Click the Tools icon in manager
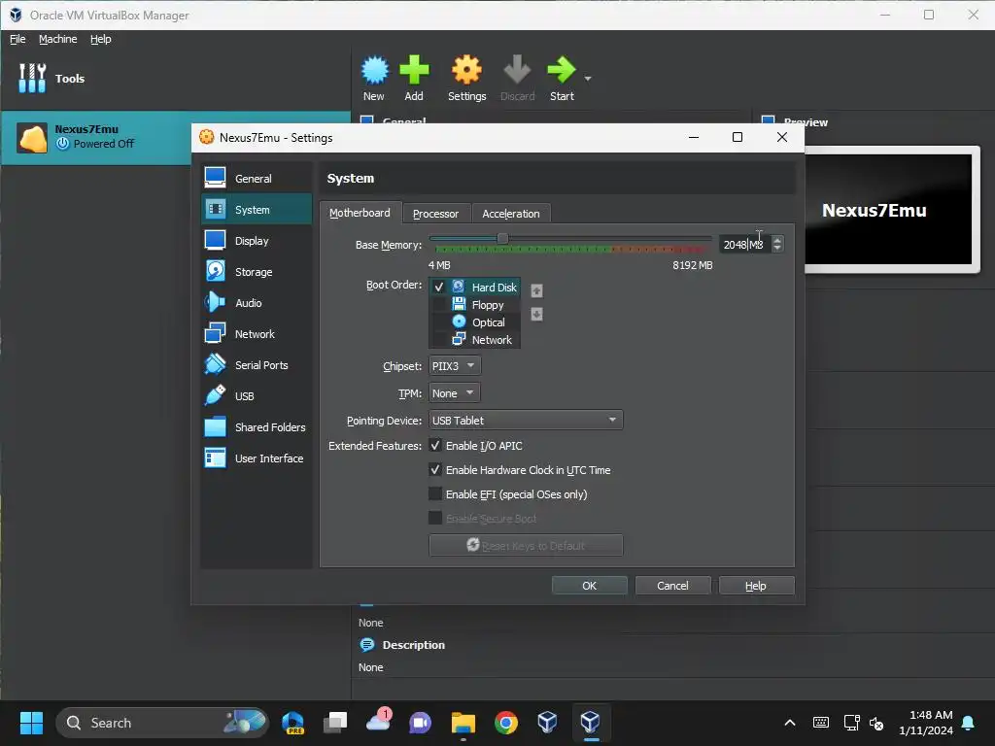Screen dimensions: 995x746 point(32,78)
